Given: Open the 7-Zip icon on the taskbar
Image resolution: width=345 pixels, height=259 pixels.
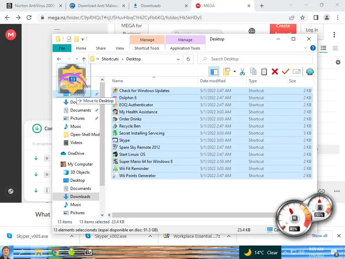Looking at the screenshot, I should (x=88, y=252).
